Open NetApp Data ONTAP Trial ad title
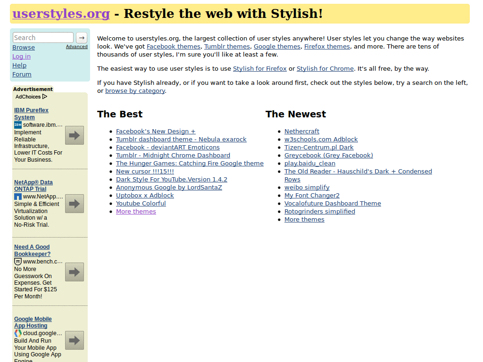 (33, 186)
